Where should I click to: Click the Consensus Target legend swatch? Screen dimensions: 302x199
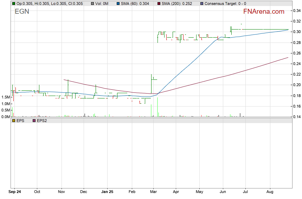tap(201, 4)
